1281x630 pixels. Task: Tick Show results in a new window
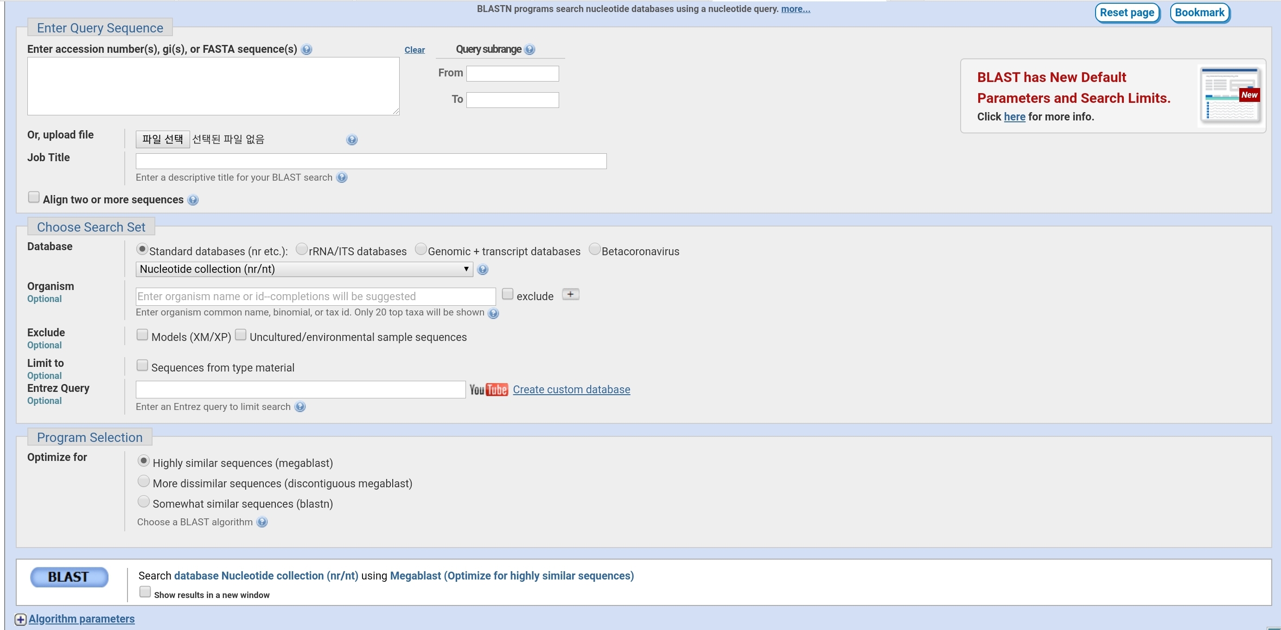tap(145, 592)
